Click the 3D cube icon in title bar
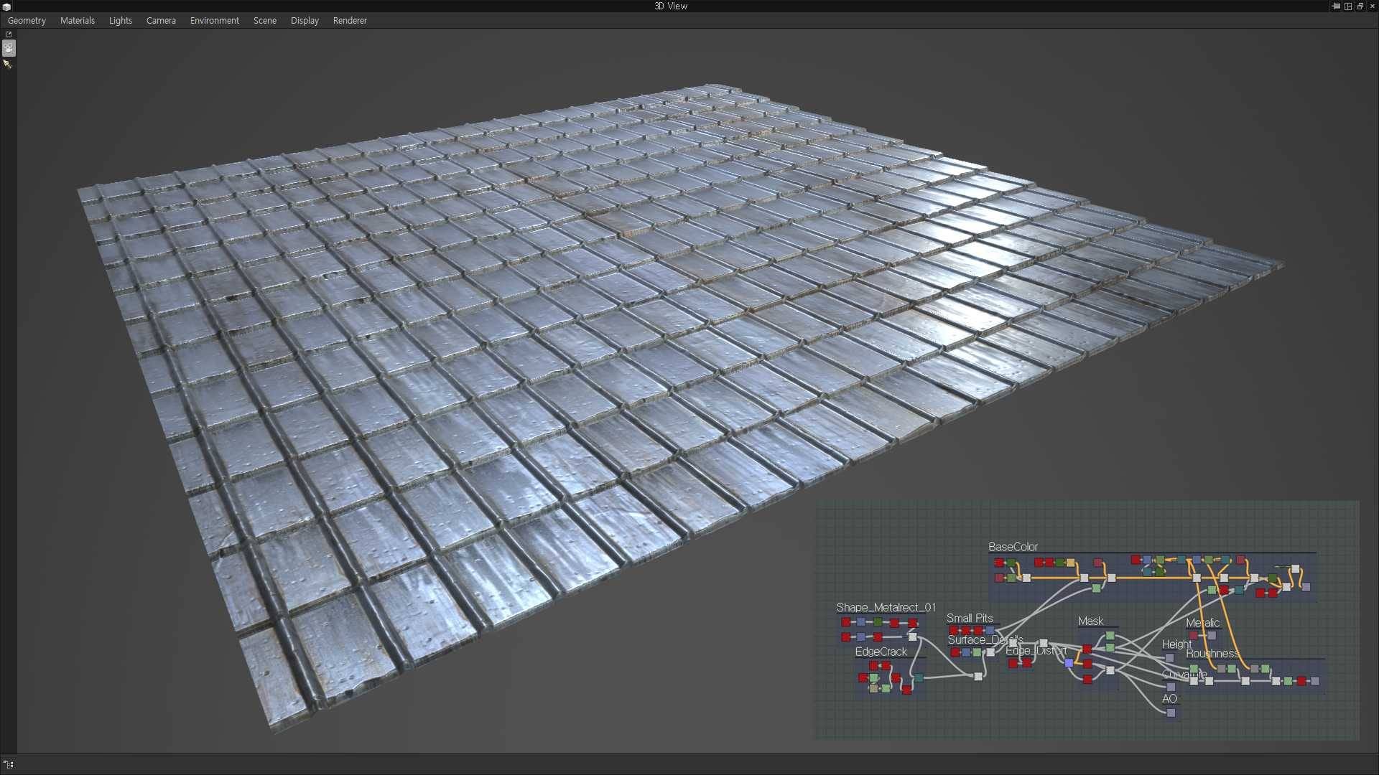The height and width of the screenshot is (775, 1379). tap(6, 6)
